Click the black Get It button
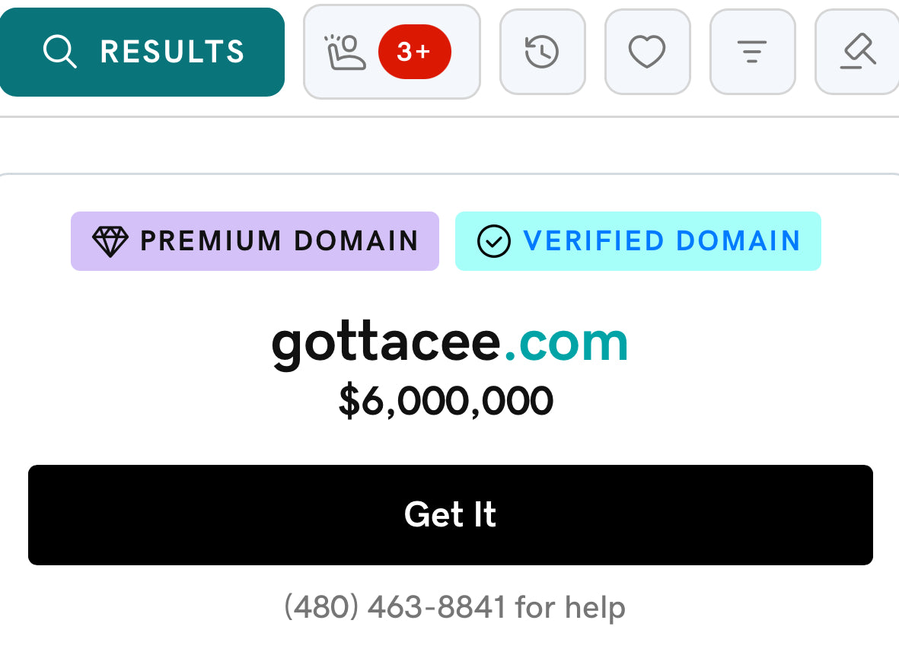 coord(450,515)
